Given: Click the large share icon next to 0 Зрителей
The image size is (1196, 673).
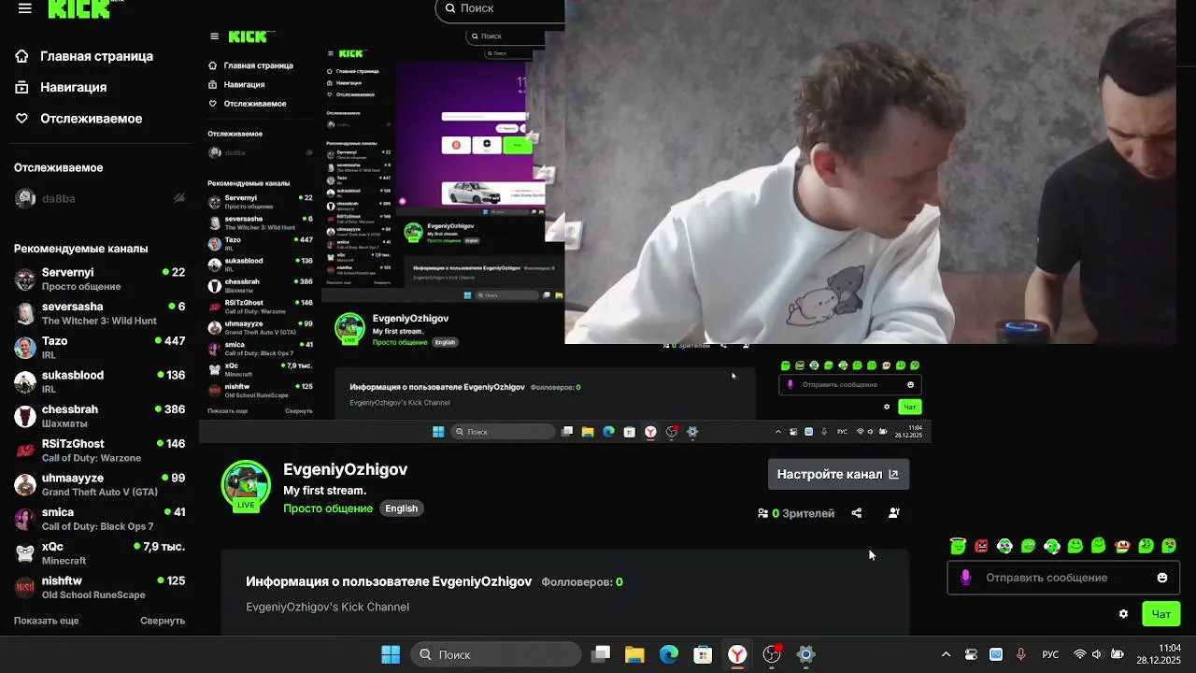Looking at the screenshot, I should pos(857,513).
